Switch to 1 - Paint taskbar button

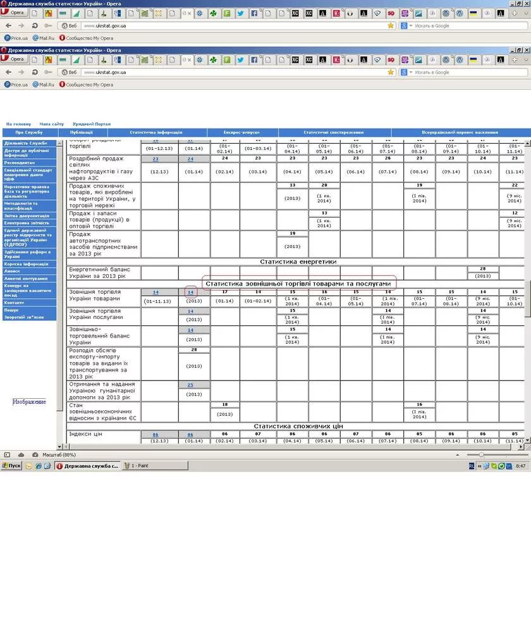(156, 466)
